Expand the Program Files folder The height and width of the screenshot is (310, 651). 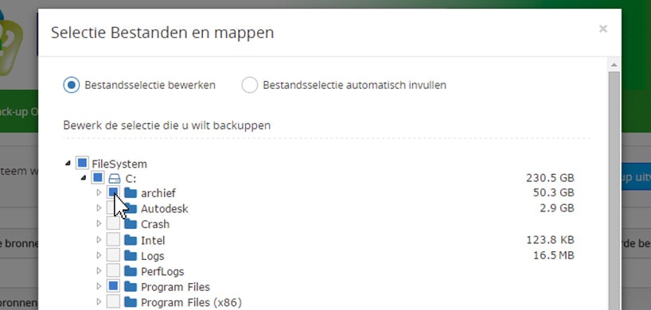99,286
